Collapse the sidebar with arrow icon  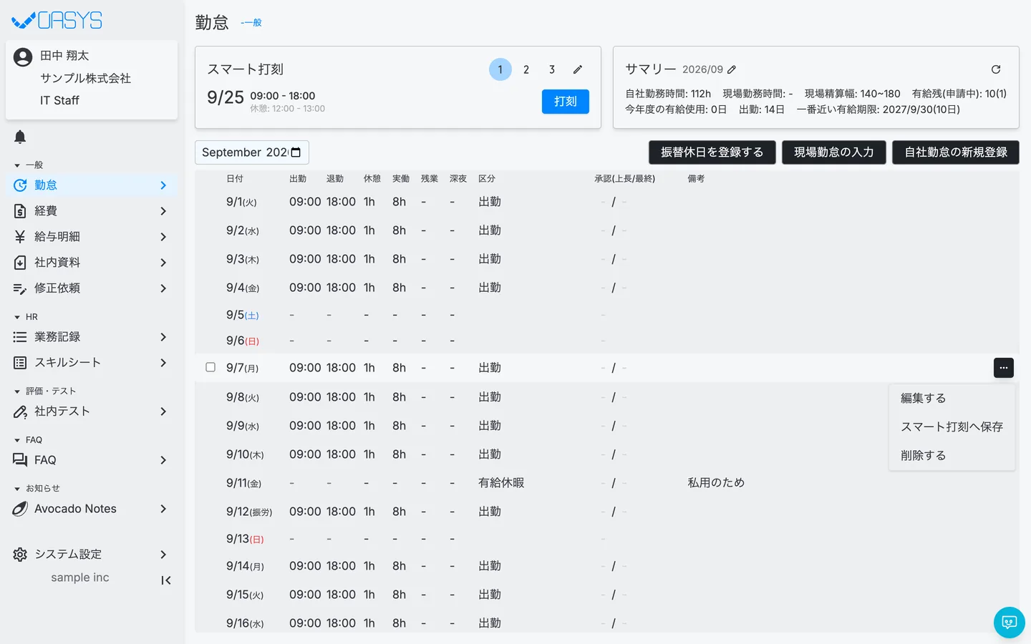tap(166, 580)
